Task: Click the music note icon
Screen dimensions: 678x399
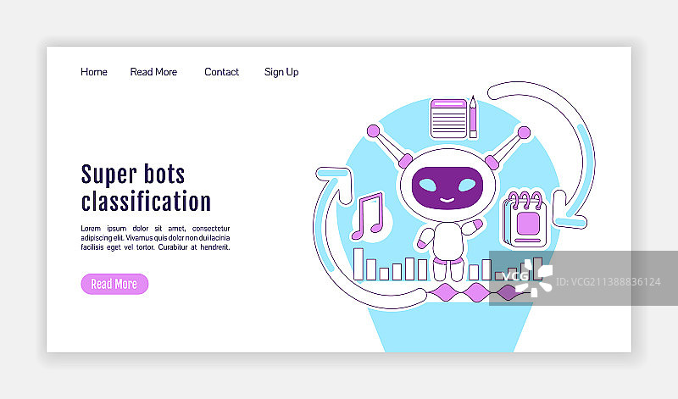Action: 368,215
